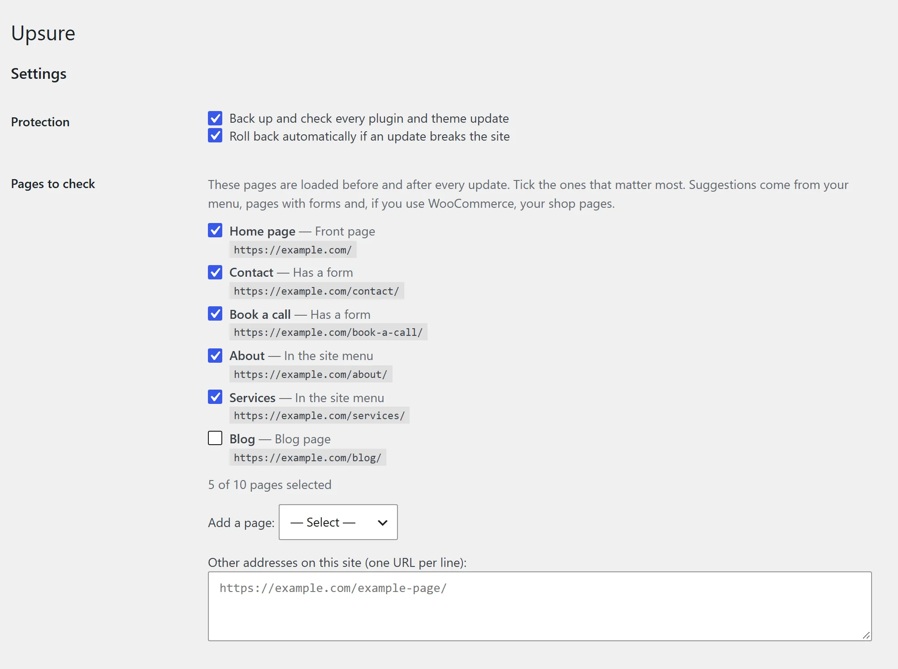Click the About label text
The width and height of the screenshot is (898, 669).
pos(247,356)
